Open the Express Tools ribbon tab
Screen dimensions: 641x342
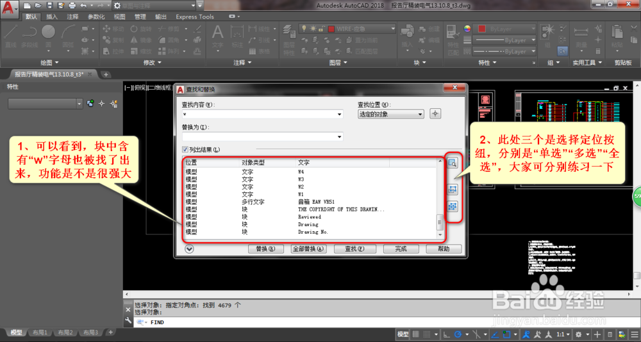tap(195, 17)
